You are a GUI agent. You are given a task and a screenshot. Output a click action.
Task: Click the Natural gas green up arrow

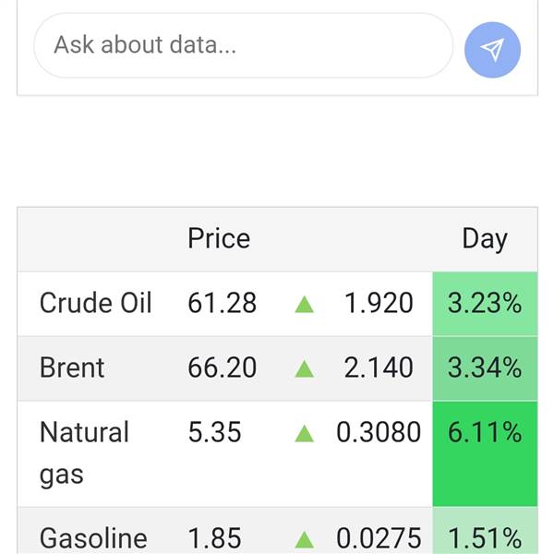(x=305, y=433)
